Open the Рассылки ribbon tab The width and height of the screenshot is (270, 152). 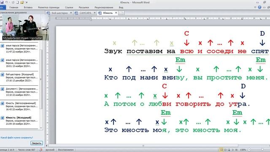(x=84, y=8)
